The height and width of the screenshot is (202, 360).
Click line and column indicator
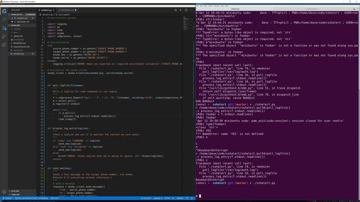point(146,198)
